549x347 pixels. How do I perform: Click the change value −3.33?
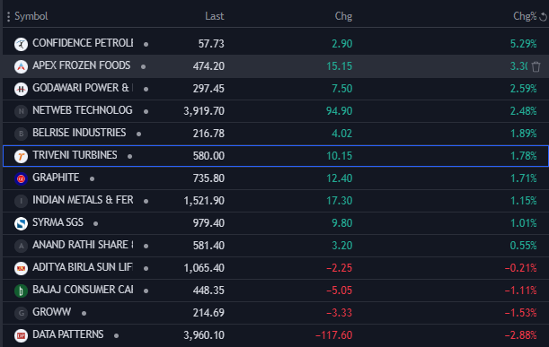click(339, 313)
